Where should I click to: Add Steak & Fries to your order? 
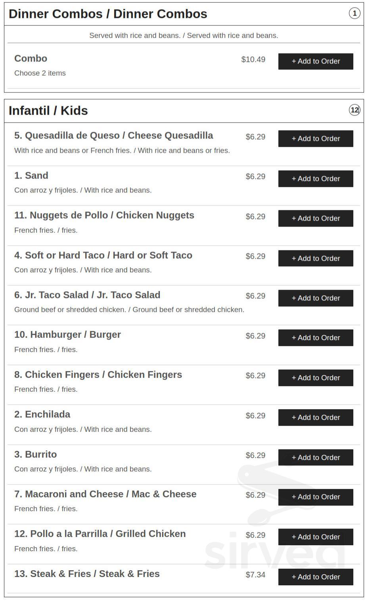tap(315, 577)
